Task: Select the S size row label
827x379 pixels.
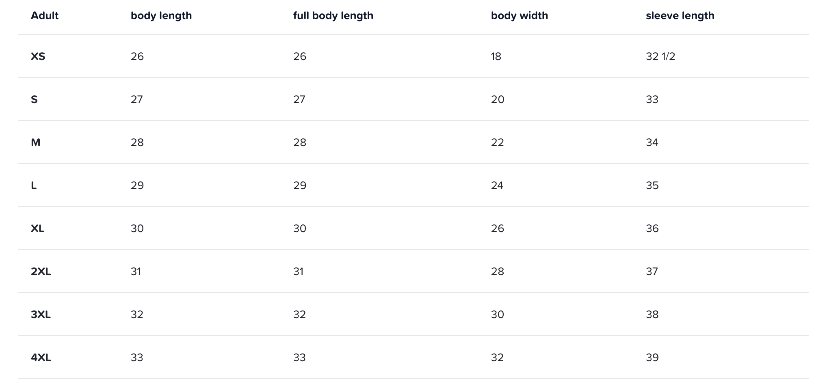Action: 35,99
